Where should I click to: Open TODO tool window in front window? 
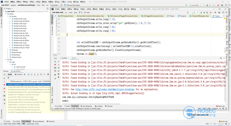point(59,106)
